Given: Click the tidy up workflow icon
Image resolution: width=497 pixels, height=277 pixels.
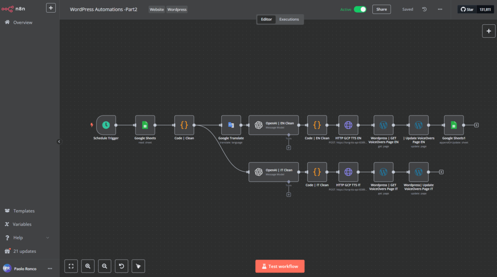Looking at the screenshot, I should (x=138, y=266).
